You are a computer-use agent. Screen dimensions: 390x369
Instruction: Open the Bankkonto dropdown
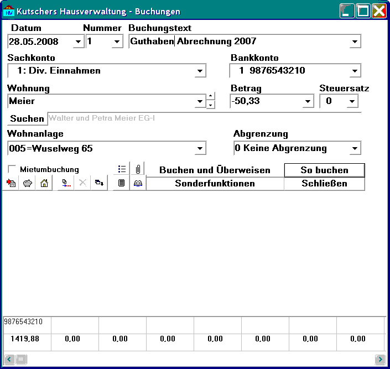pos(355,71)
